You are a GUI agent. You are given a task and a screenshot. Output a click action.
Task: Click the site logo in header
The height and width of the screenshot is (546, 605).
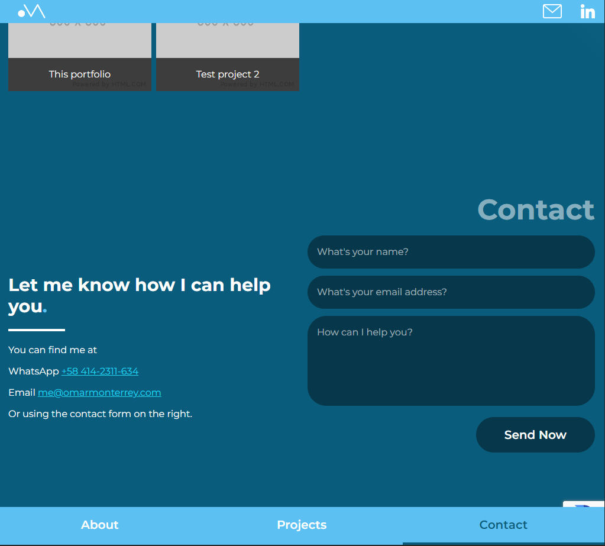coord(31,11)
